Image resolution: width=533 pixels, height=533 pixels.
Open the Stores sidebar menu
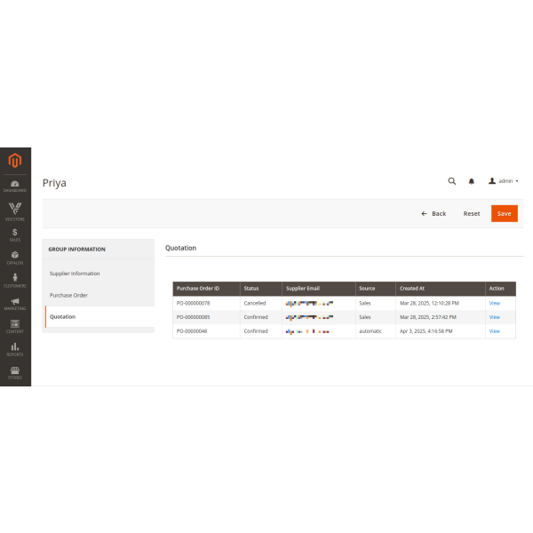click(15, 373)
